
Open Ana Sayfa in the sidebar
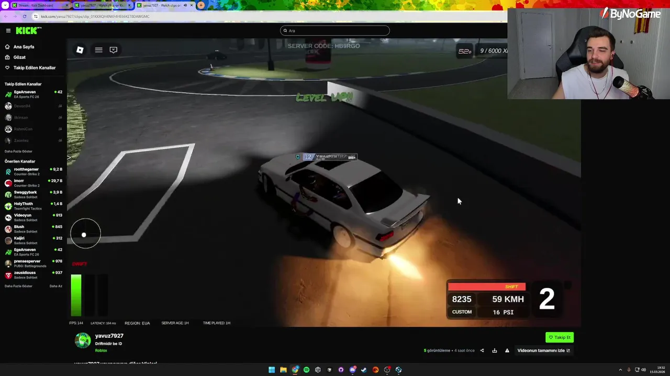[24, 47]
